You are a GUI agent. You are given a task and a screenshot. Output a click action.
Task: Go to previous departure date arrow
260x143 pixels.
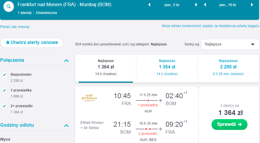149,5
